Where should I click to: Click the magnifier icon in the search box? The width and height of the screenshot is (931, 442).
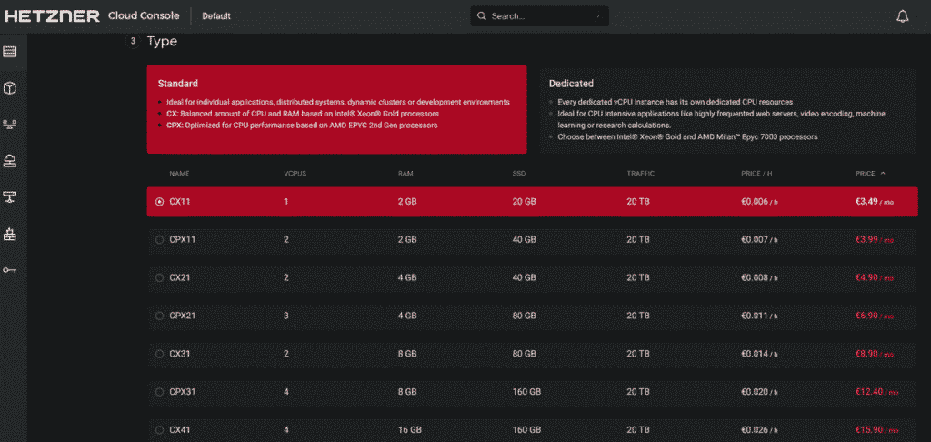(482, 16)
